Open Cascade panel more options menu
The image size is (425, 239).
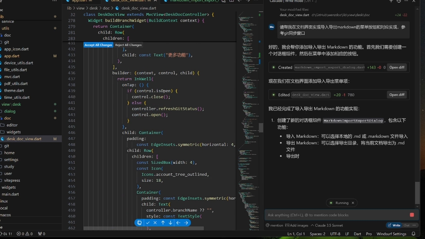click(406, 1)
